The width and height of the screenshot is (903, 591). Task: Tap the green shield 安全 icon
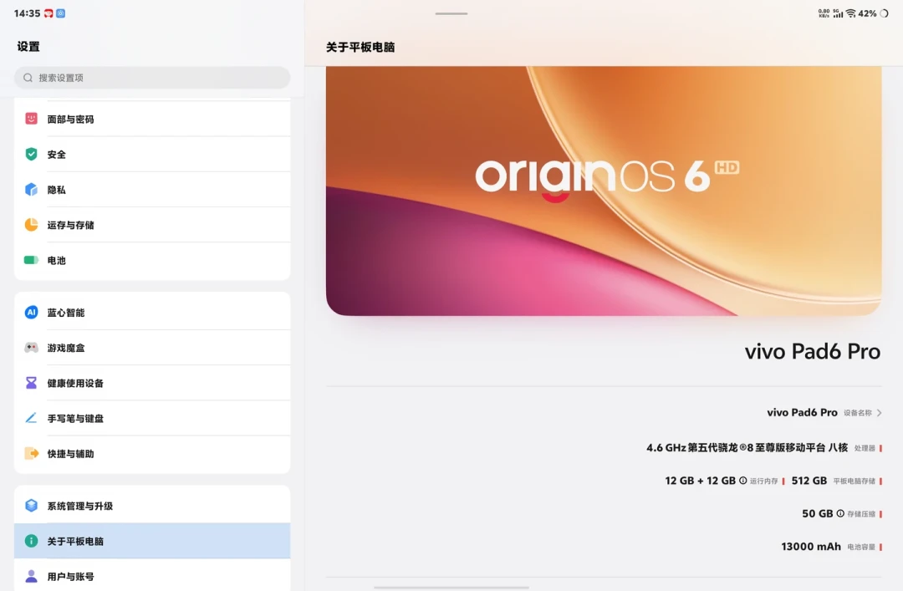pos(31,154)
